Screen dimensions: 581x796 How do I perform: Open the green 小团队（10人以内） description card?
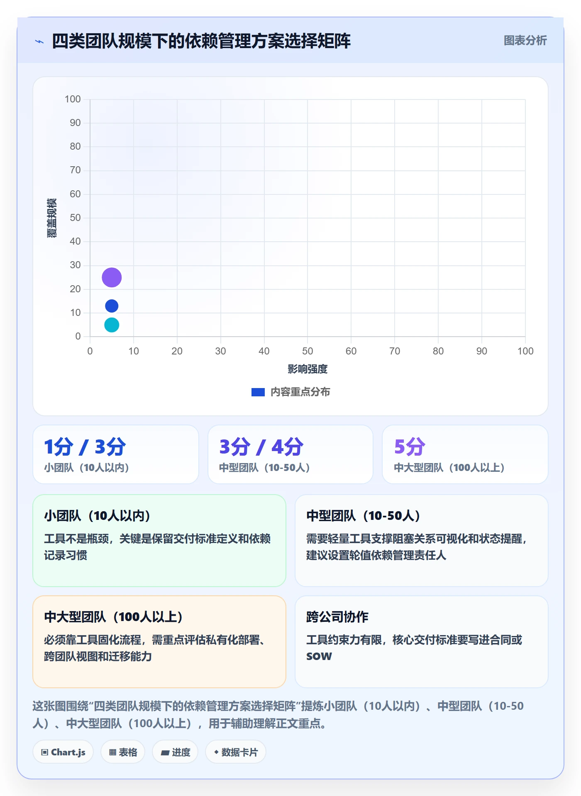pyautogui.click(x=159, y=541)
